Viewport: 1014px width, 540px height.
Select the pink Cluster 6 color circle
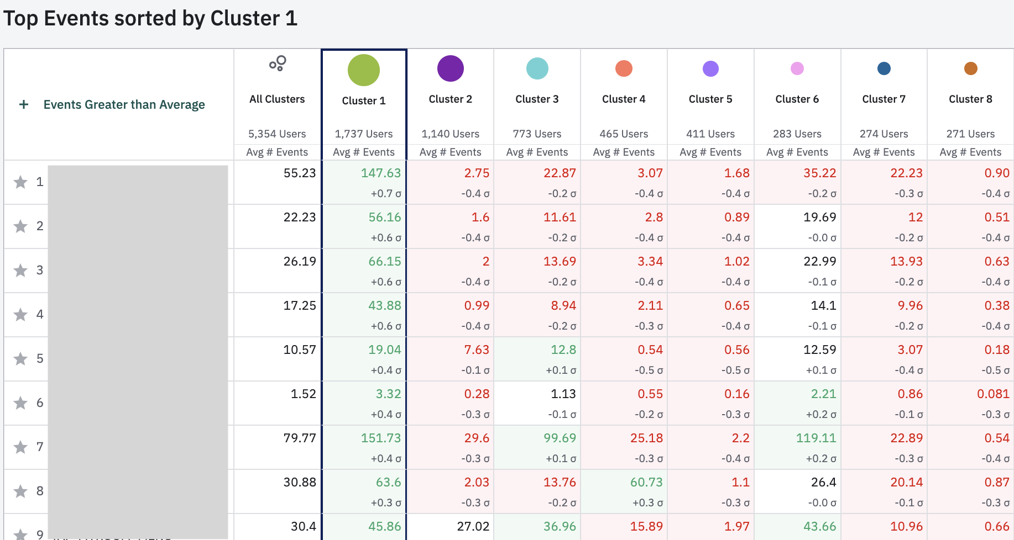[x=797, y=68]
